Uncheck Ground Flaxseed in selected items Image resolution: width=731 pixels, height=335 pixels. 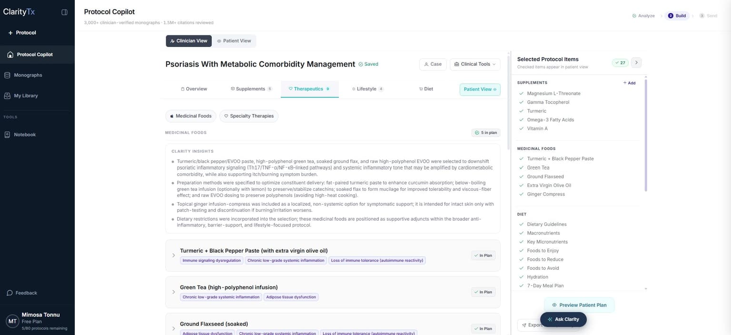pyautogui.click(x=522, y=177)
